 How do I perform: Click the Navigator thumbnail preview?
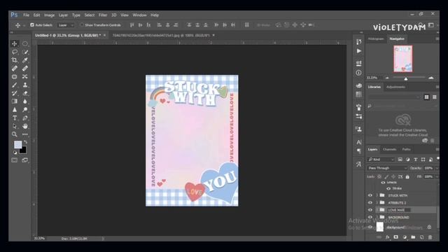point(403,59)
